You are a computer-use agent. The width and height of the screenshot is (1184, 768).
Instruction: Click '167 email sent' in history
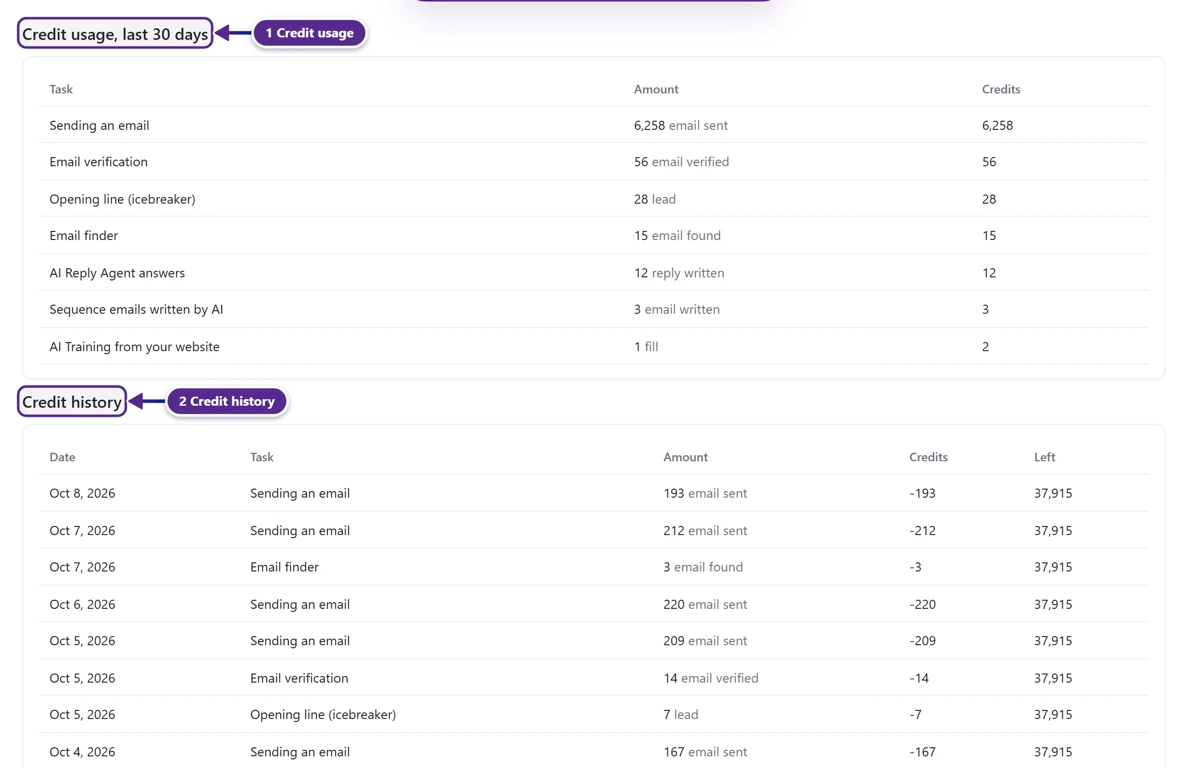point(705,752)
